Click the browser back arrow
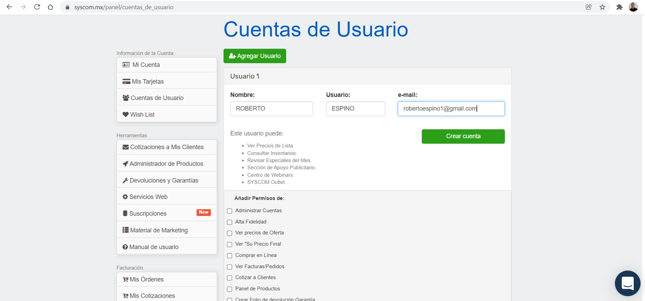The width and height of the screenshot is (645, 301). [9, 7]
